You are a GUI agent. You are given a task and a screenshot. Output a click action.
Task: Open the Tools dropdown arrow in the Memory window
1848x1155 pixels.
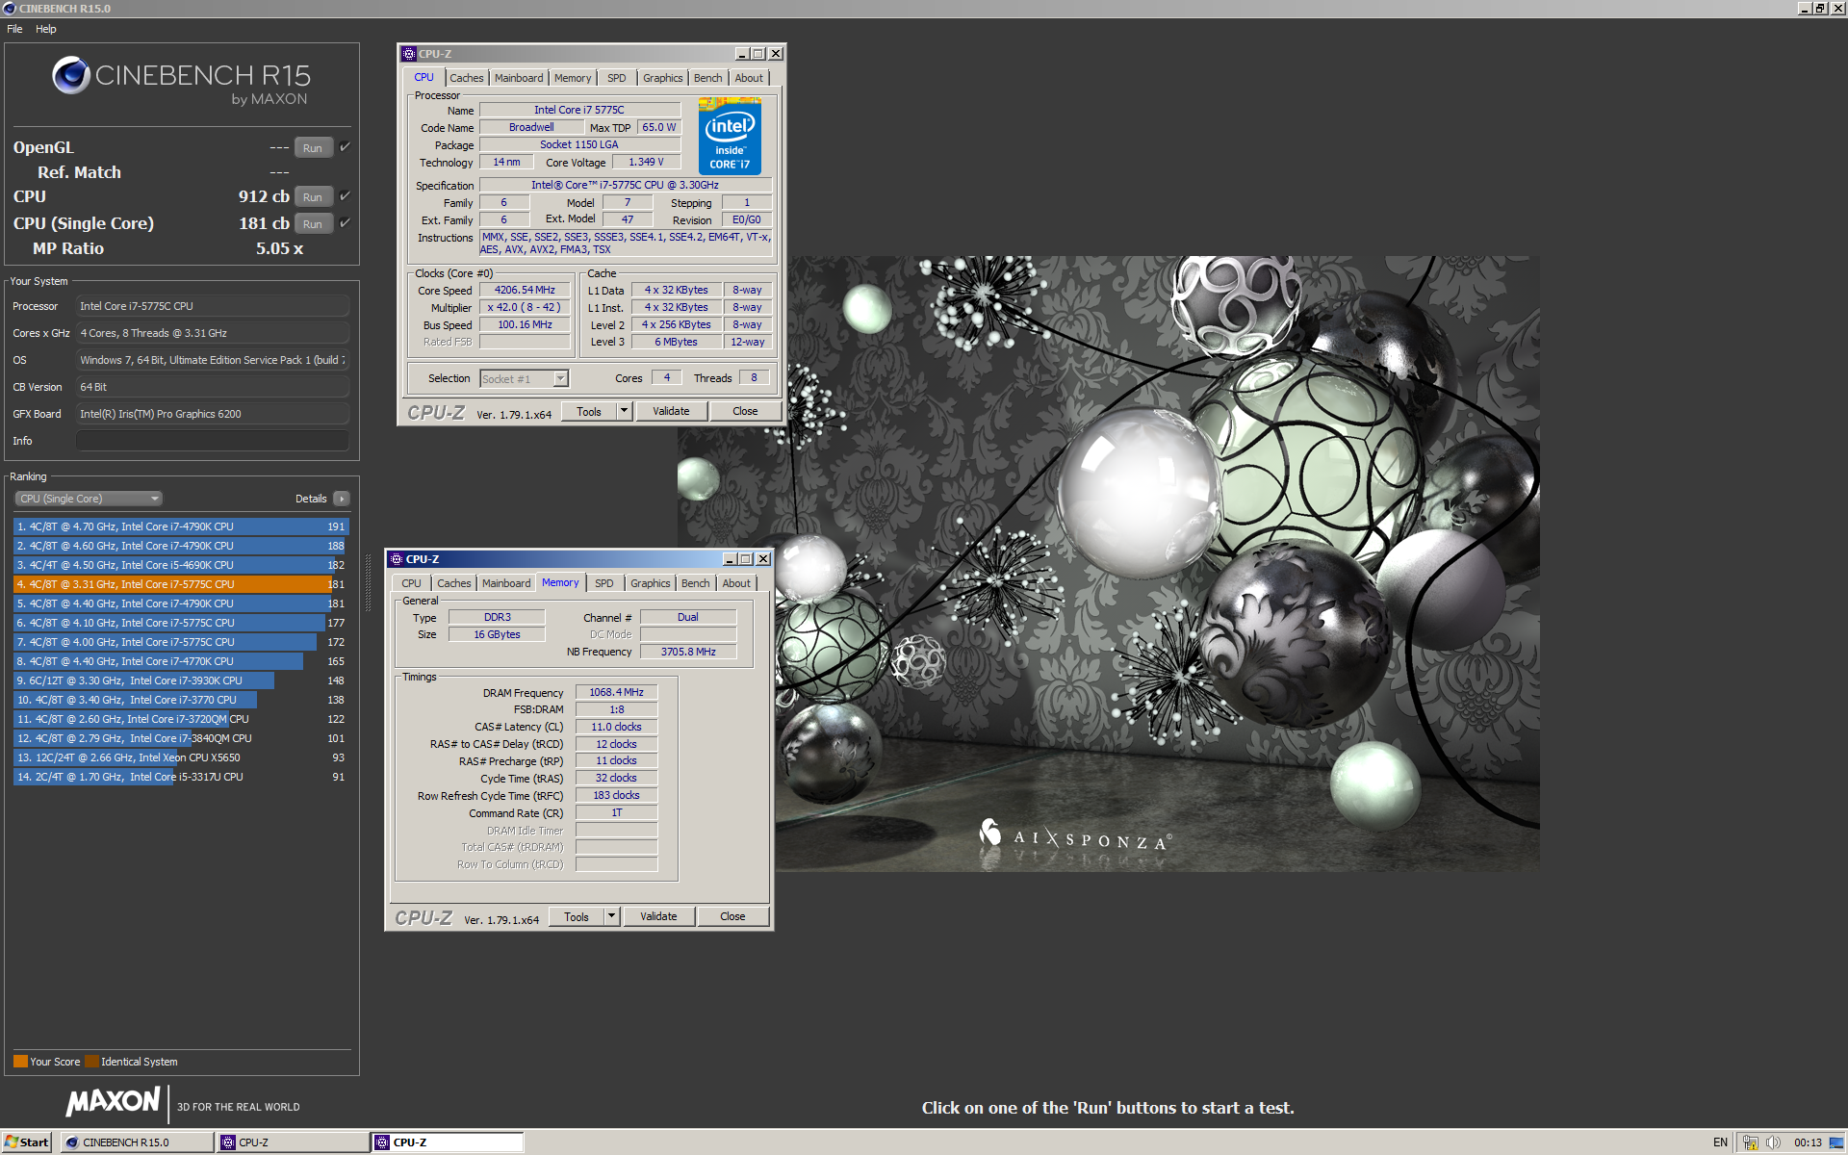point(611,916)
